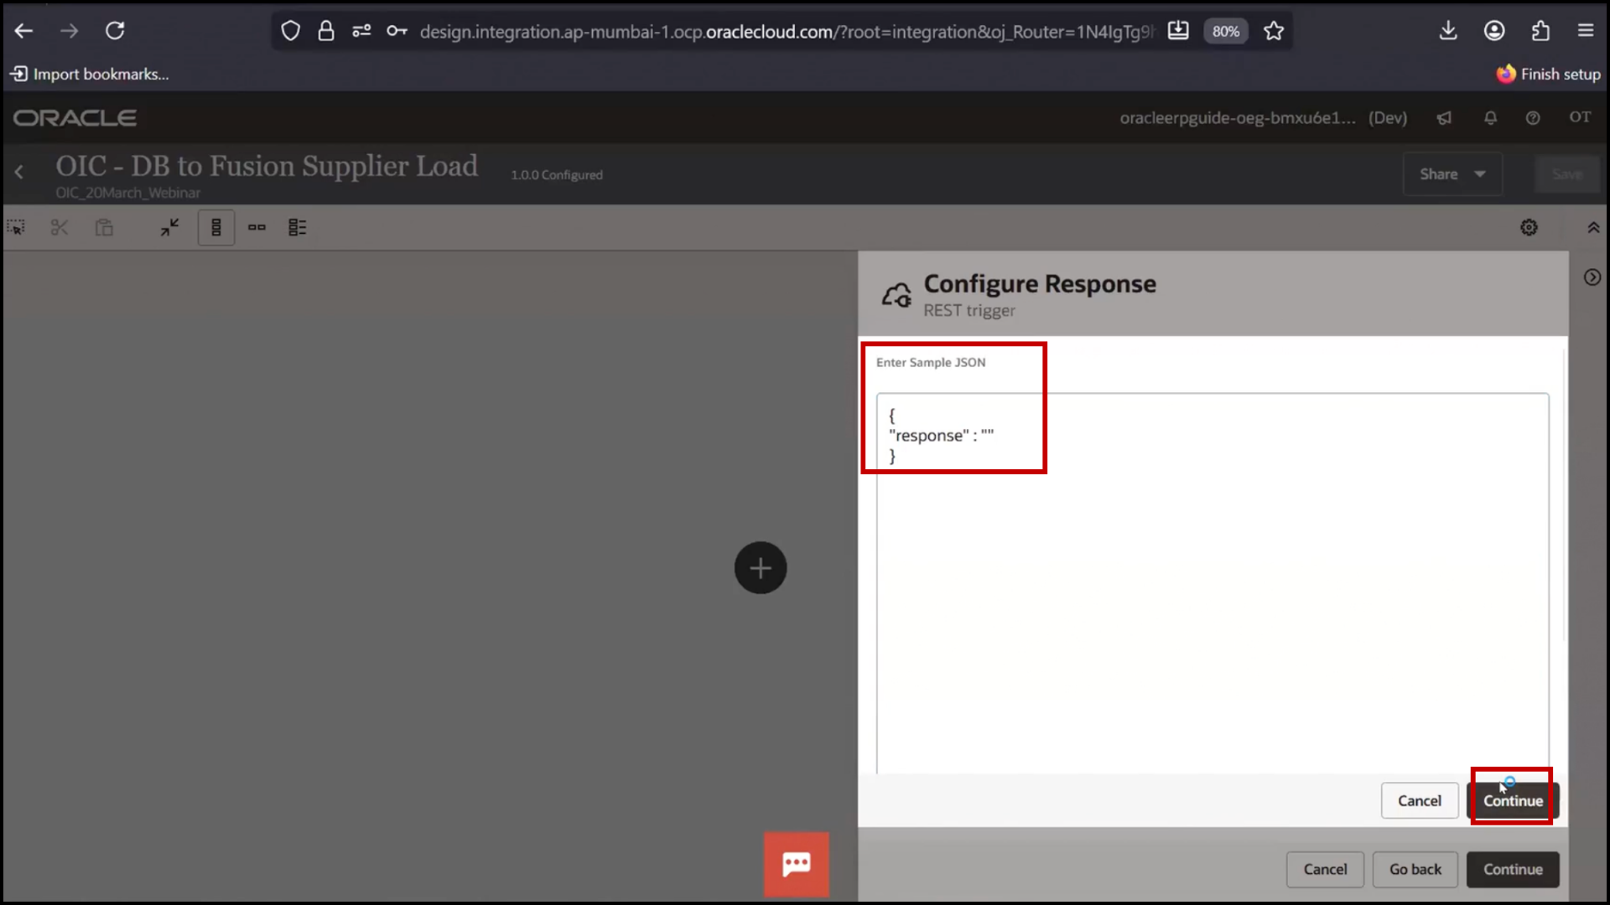The width and height of the screenshot is (1610, 905).
Task: Open the canvas settings gear icon
Action: (1529, 227)
